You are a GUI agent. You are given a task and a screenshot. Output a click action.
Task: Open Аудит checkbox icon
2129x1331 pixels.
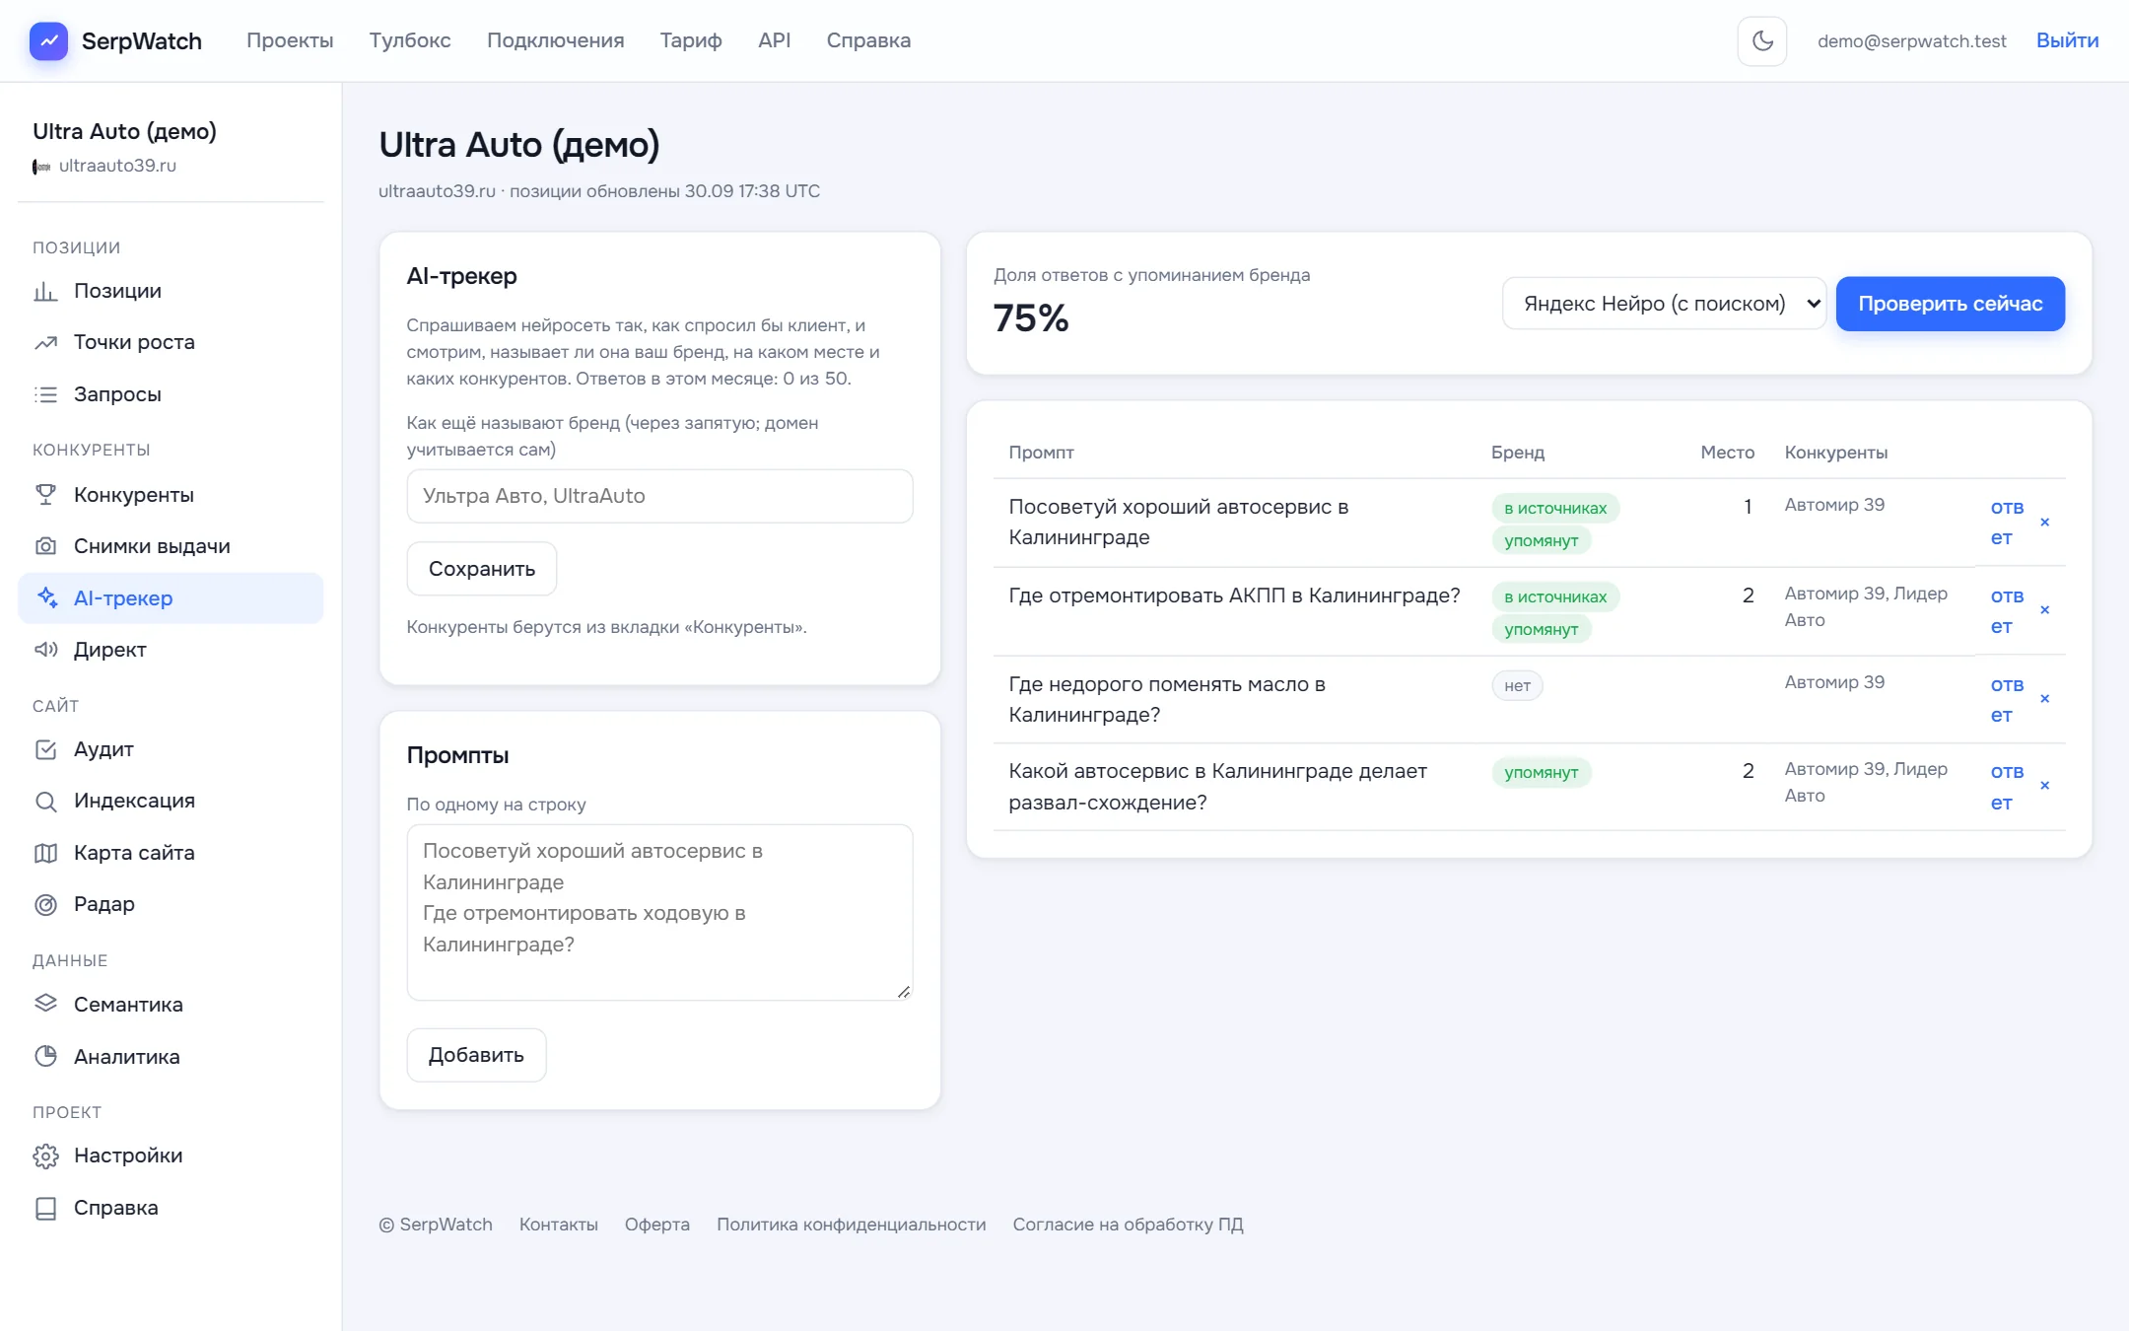(46, 749)
